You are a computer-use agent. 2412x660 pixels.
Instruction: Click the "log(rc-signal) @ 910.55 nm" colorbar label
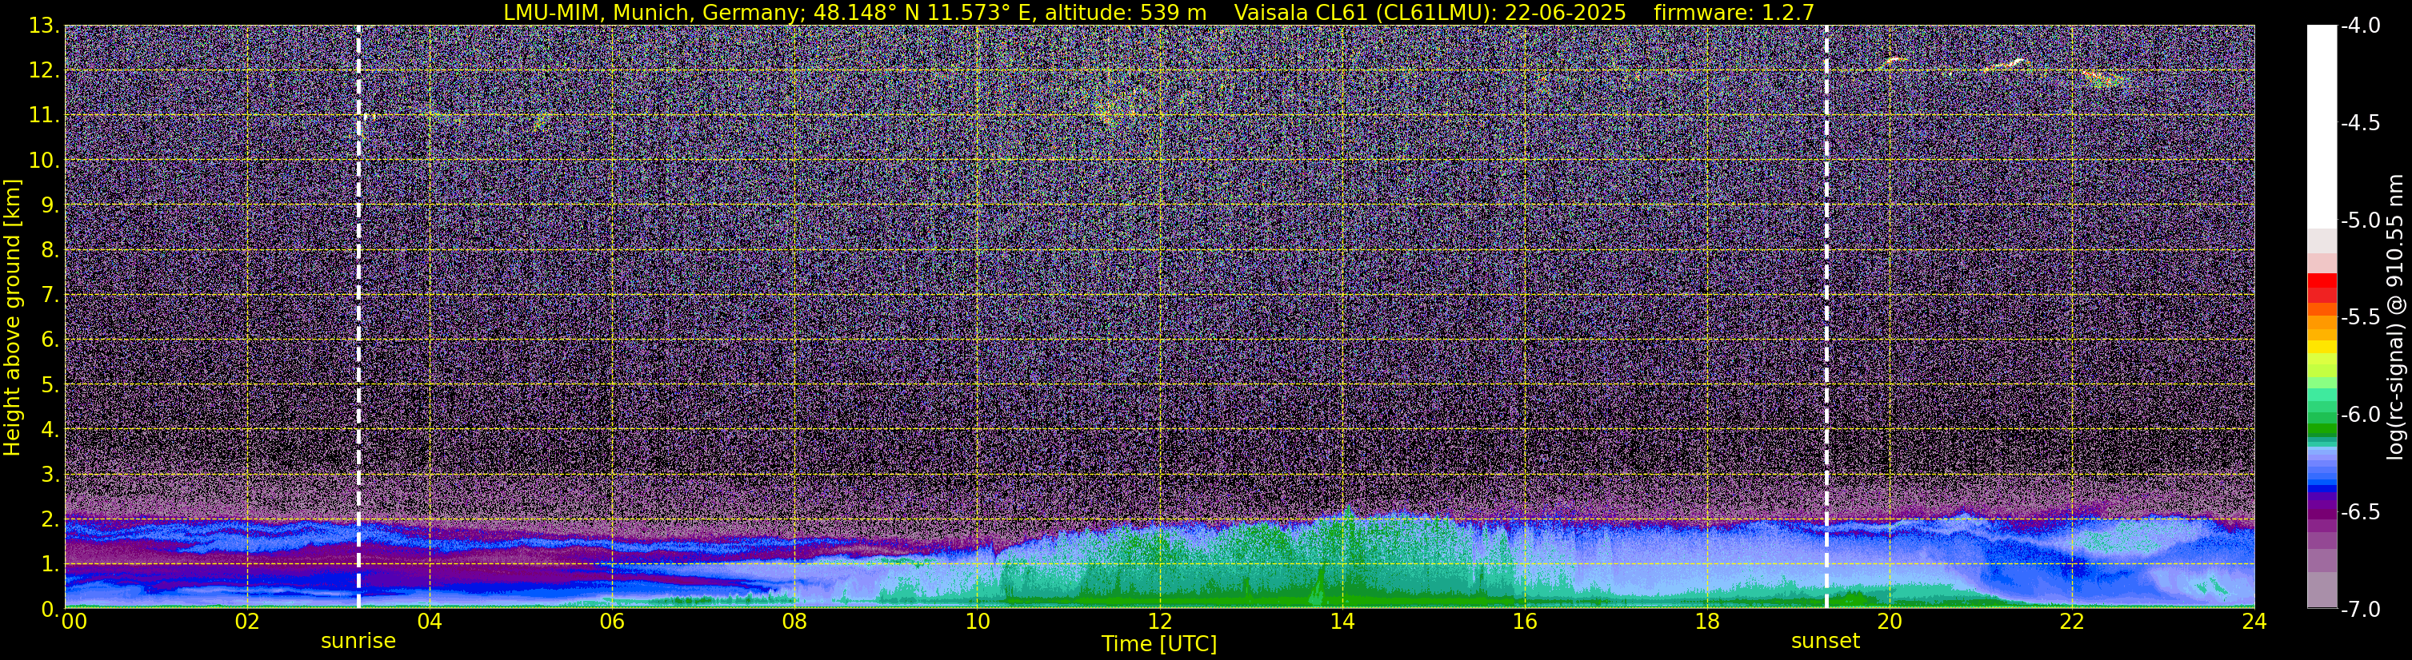point(2395,317)
